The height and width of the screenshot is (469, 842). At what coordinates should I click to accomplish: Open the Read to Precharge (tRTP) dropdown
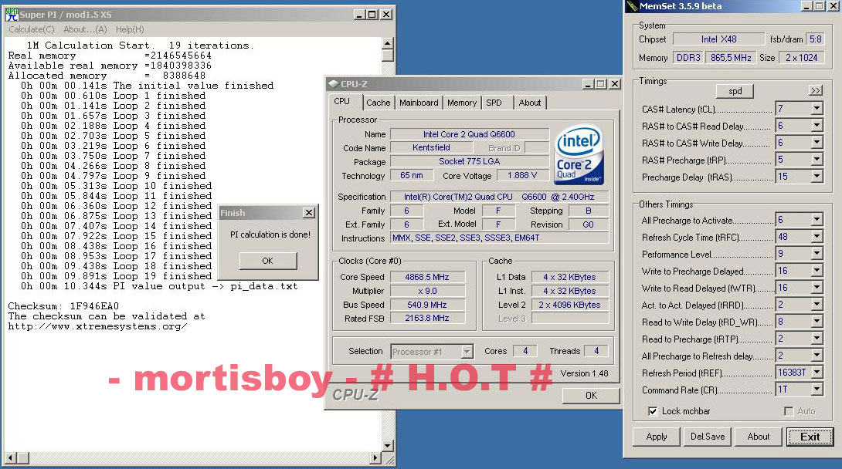point(817,339)
